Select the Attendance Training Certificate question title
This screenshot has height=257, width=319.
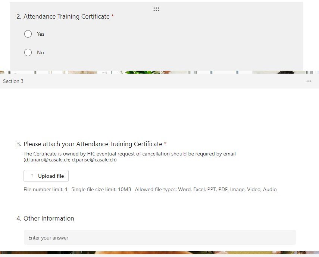[x=66, y=16]
